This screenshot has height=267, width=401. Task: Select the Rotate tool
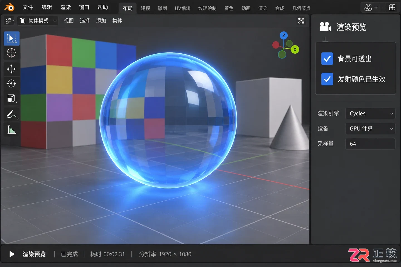click(11, 83)
